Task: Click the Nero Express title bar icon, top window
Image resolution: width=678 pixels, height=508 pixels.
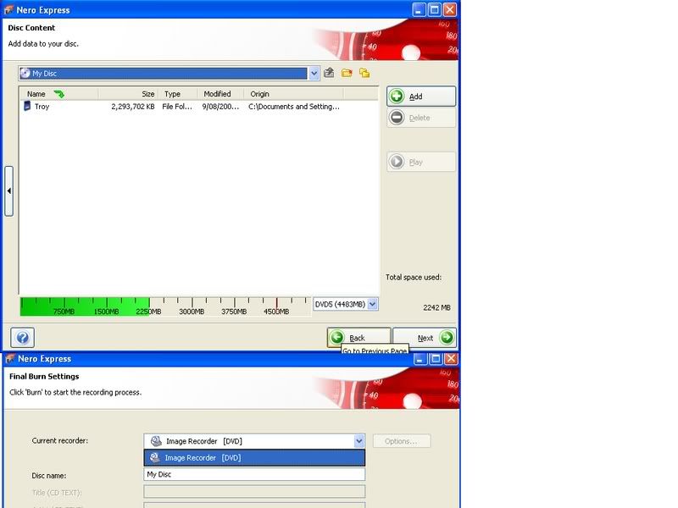Action: tap(8, 10)
